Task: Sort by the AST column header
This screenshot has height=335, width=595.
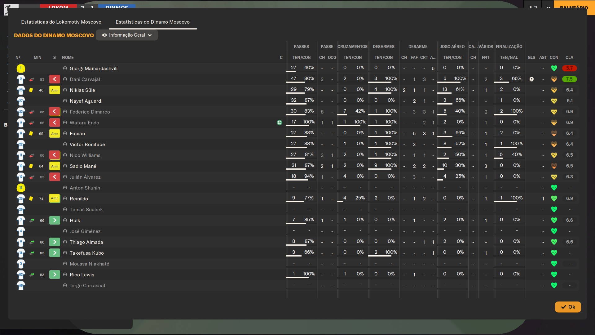Action: (x=543, y=57)
